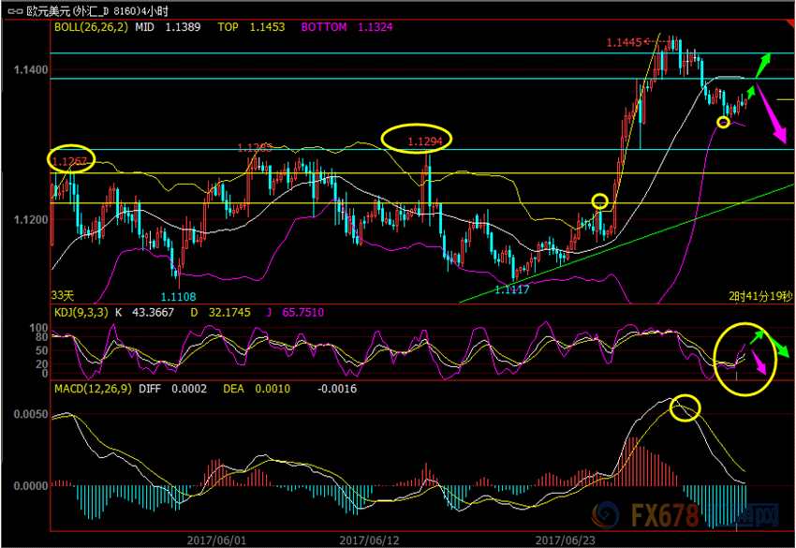The image size is (796, 548).
Task: Click the 1.1200 price axis label
Action: click(x=31, y=219)
